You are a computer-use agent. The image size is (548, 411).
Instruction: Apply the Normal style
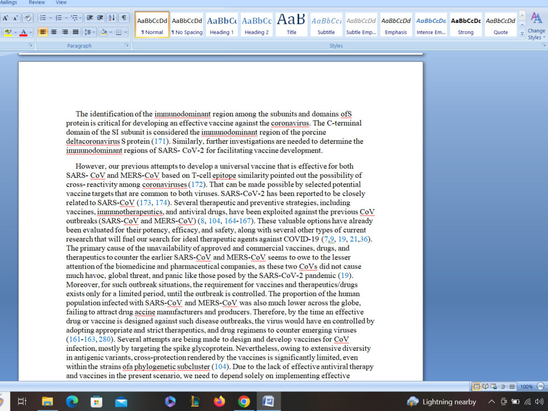[x=152, y=24]
